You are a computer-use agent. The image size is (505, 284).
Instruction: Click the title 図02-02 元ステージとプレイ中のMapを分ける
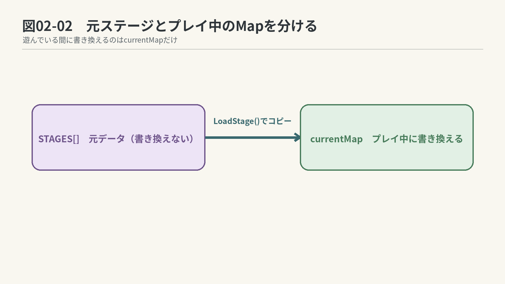[x=169, y=26]
